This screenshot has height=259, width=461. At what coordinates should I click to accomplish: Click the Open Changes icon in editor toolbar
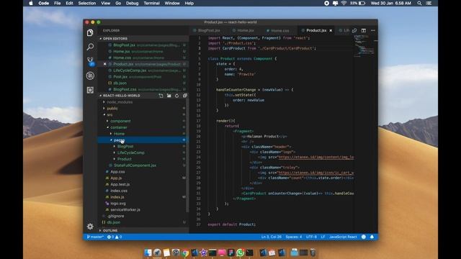354,30
